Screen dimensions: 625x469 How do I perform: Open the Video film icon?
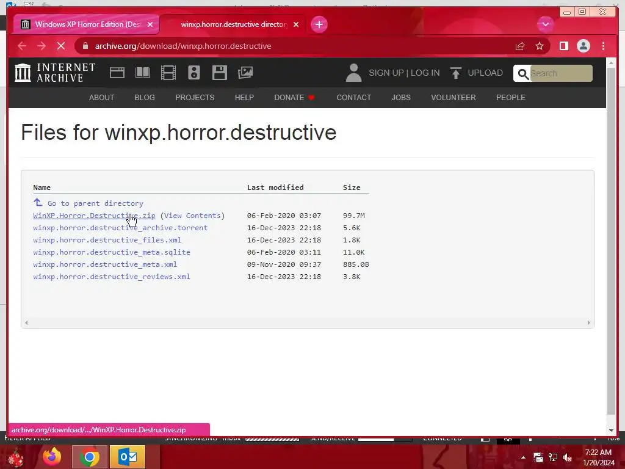point(168,73)
